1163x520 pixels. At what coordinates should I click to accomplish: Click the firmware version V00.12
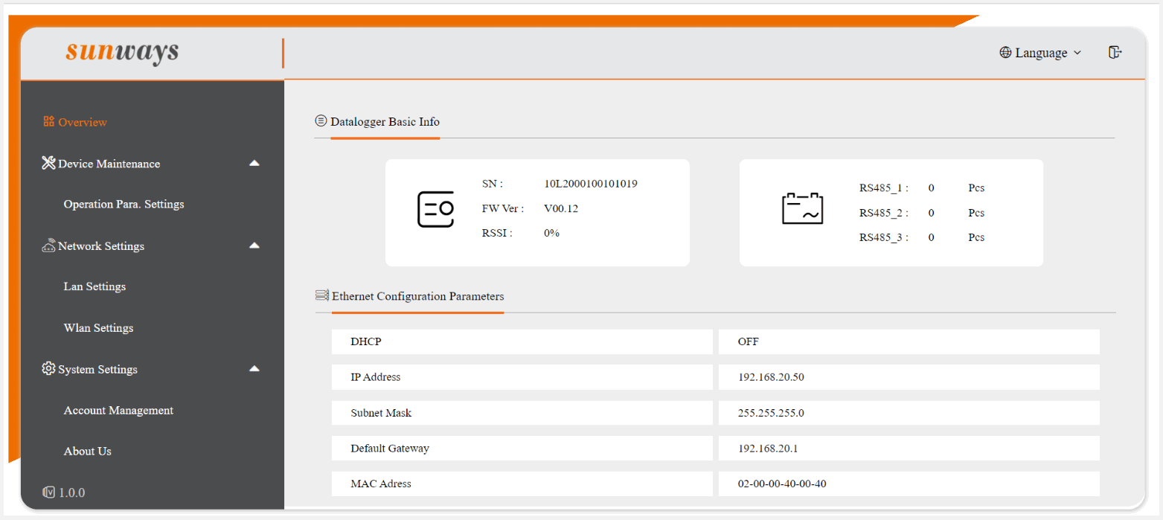tap(561, 208)
